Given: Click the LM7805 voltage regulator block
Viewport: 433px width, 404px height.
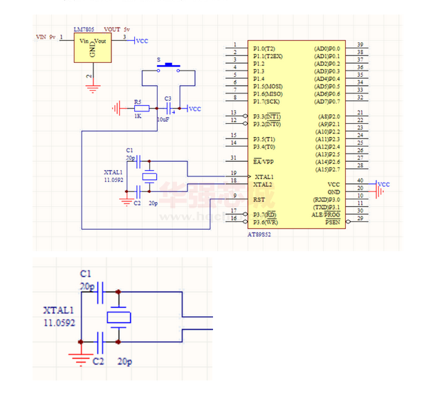Looking at the screenshot, I should click(93, 48).
